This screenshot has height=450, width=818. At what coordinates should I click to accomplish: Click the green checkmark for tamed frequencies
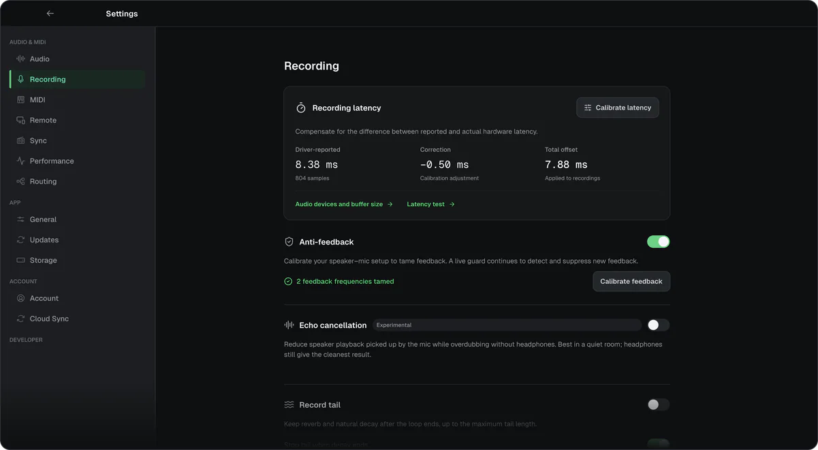[288, 281]
